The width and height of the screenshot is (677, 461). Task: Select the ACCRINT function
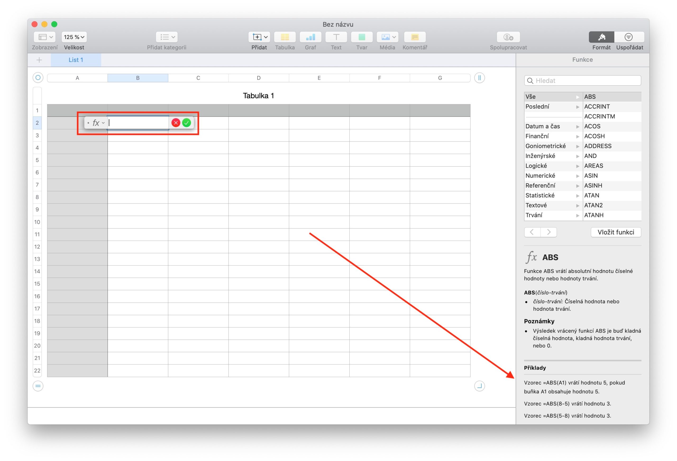tap(612, 107)
